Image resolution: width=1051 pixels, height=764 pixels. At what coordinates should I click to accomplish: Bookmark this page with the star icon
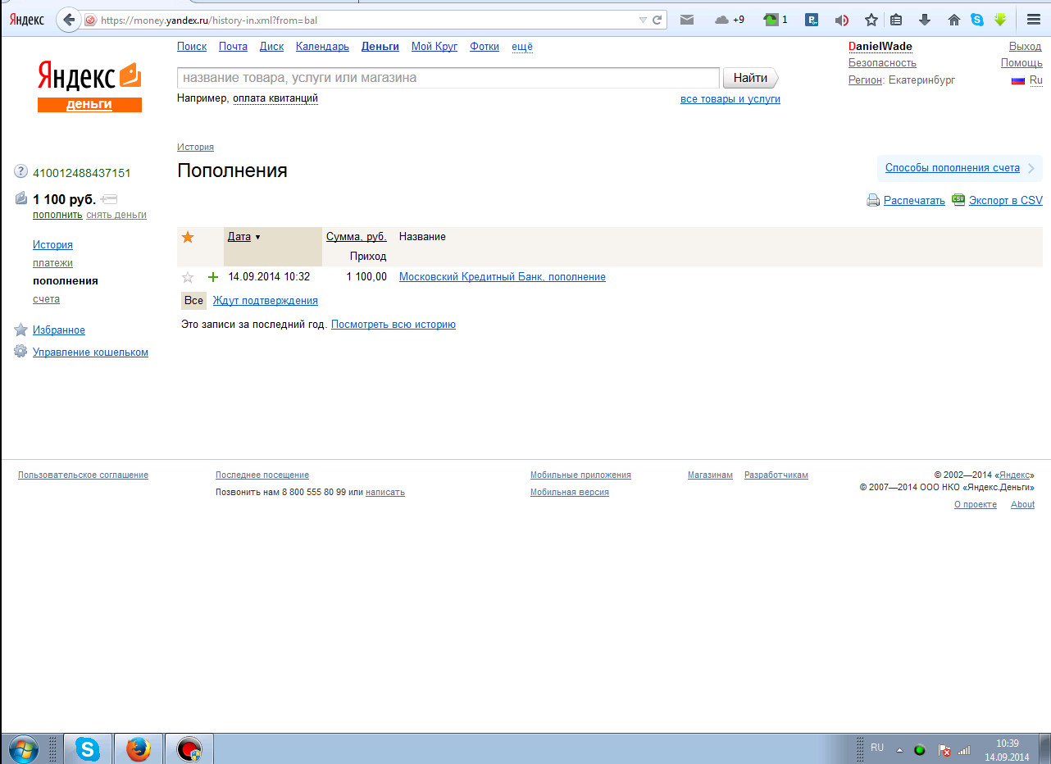(x=871, y=20)
